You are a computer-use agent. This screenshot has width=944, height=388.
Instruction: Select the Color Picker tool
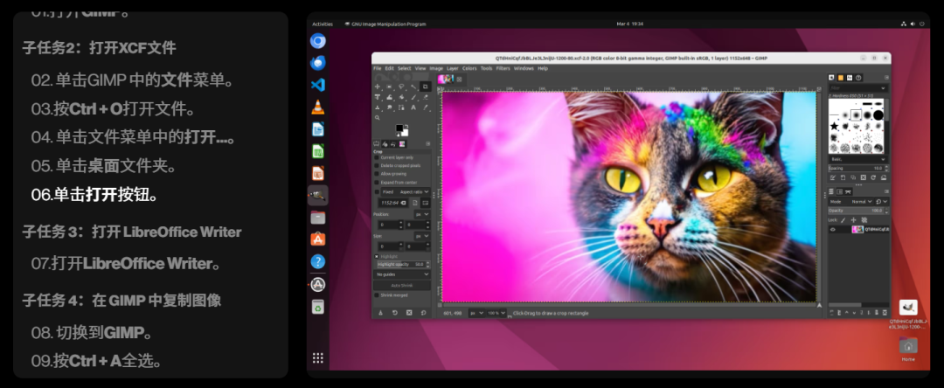coord(426,107)
